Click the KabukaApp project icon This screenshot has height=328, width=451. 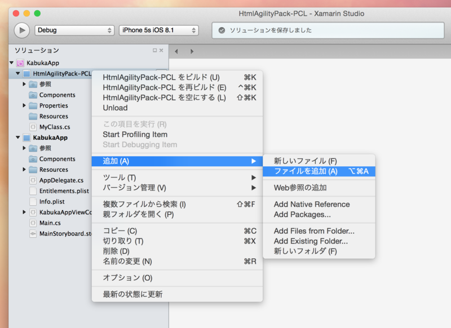pyautogui.click(x=26, y=138)
